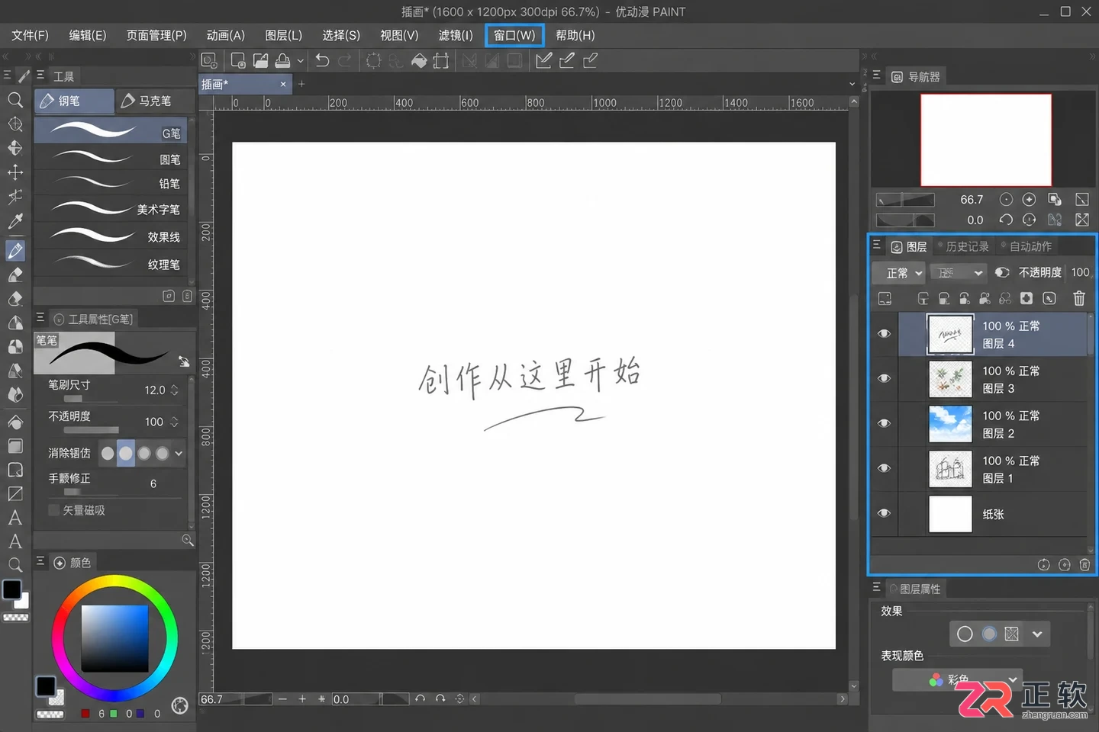Enable the 矢量磁吸 checkbox
Image resolution: width=1099 pixels, height=732 pixels.
point(53,510)
